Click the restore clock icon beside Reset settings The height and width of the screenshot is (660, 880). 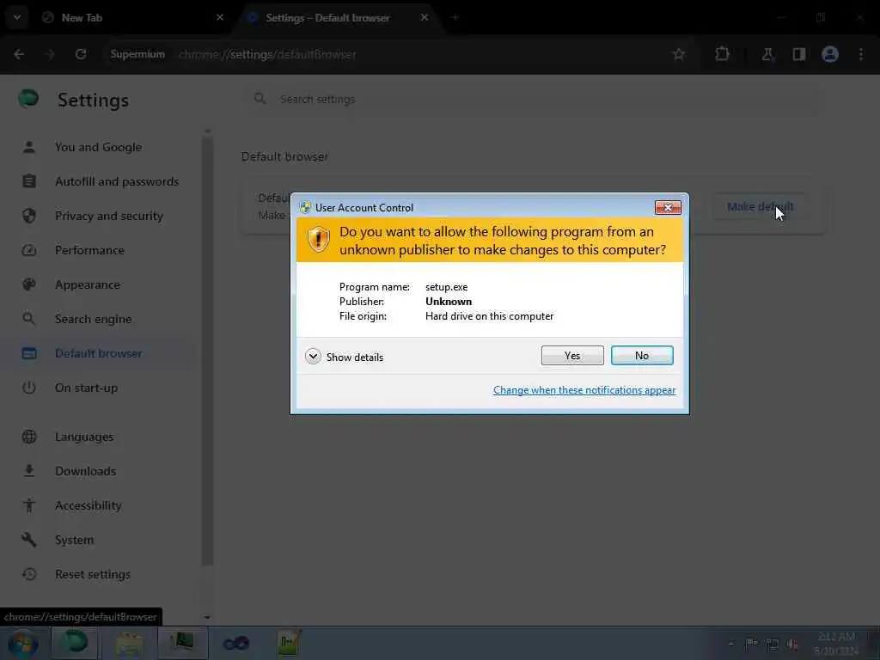click(x=29, y=574)
